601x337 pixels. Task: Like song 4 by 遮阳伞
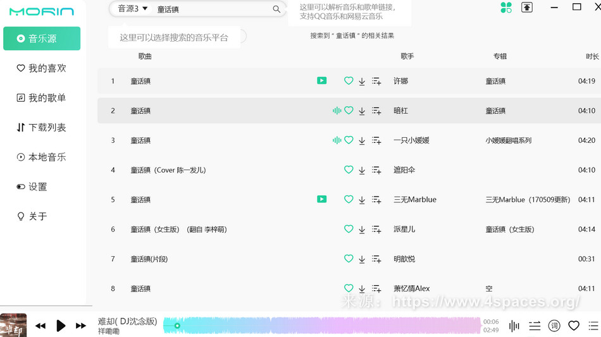[x=349, y=170]
